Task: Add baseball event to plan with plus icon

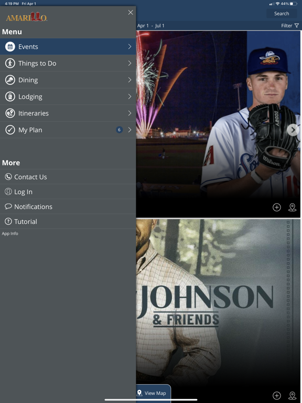Action: click(x=277, y=207)
